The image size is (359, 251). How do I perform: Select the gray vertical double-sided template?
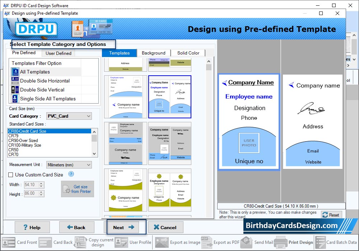click(170, 143)
